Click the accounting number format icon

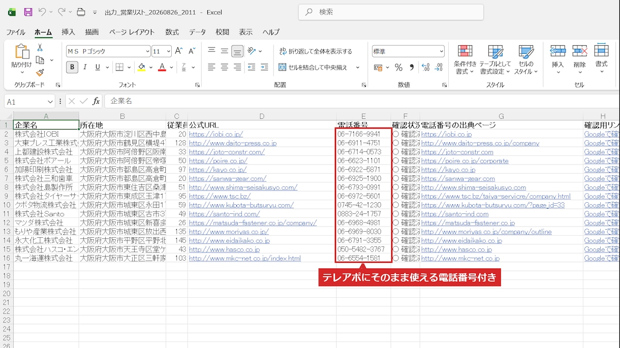[x=378, y=67]
